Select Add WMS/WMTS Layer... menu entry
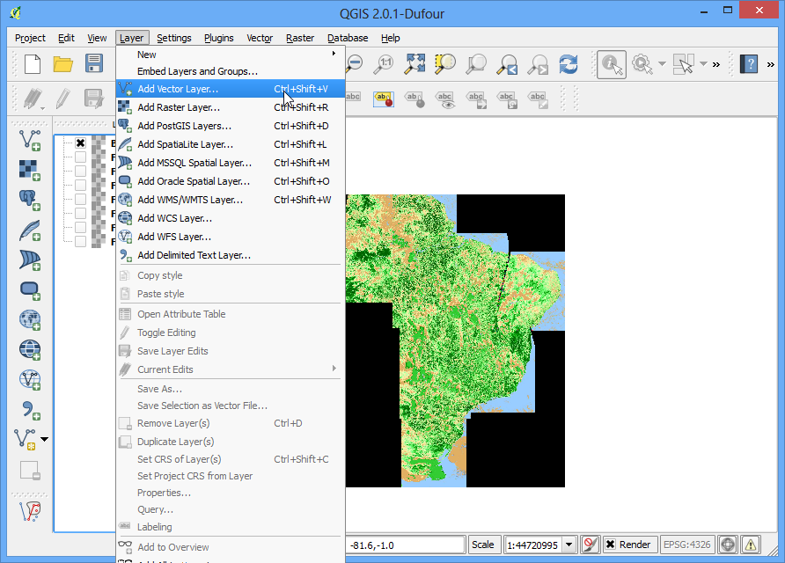Image resolution: width=785 pixels, height=563 pixels. (231, 200)
